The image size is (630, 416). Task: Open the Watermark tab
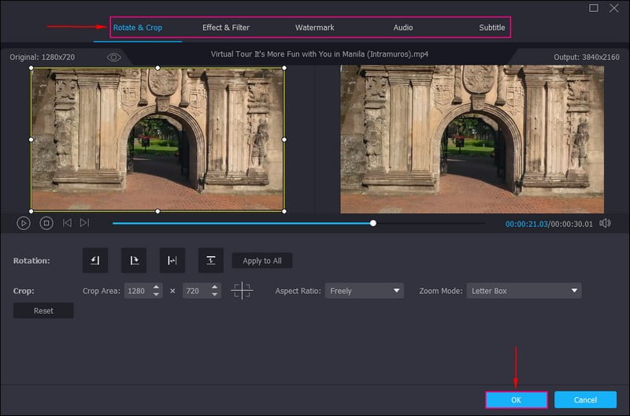point(314,28)
